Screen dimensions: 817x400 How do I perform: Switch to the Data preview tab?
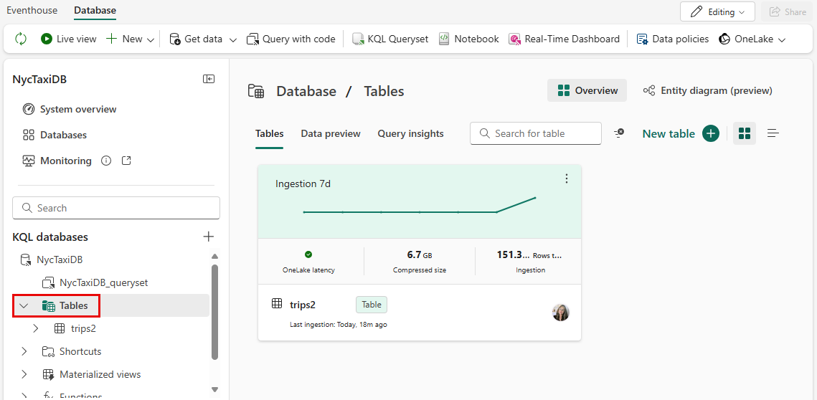(x=330, y=133)
